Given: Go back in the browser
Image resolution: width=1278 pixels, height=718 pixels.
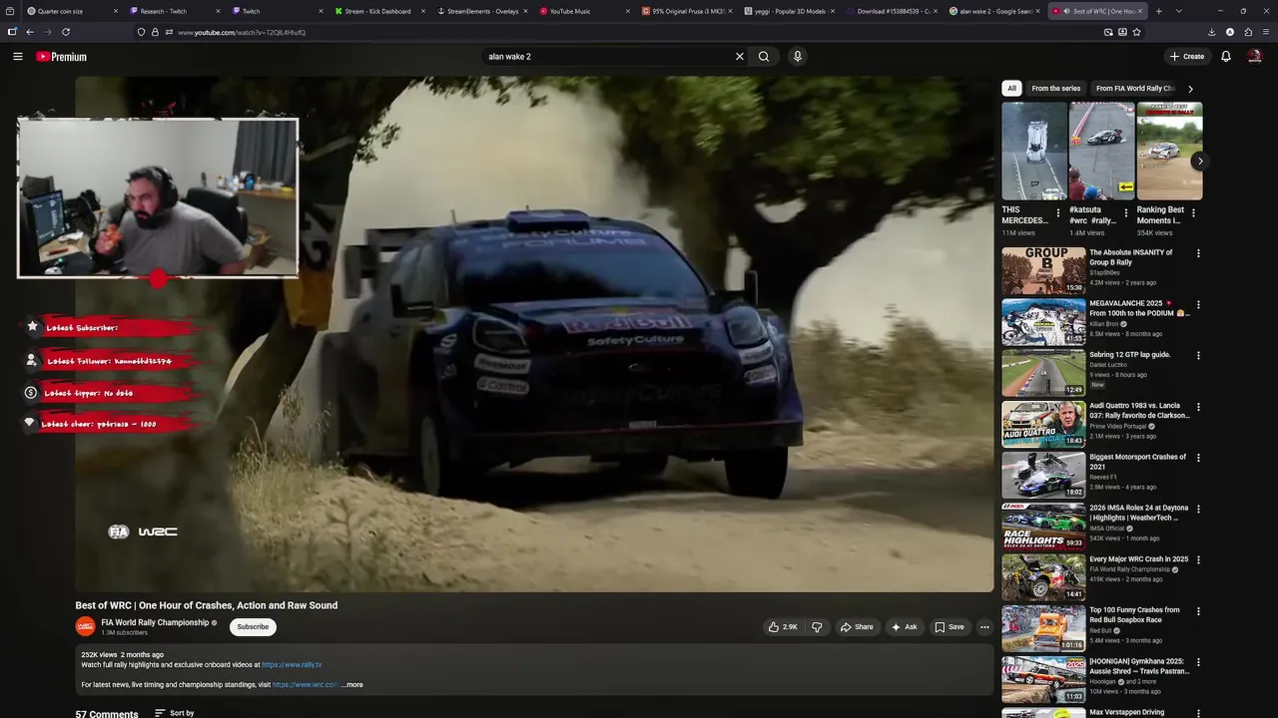Looking at the screenshot, I should pyautogui.click(x=30, y=32).
